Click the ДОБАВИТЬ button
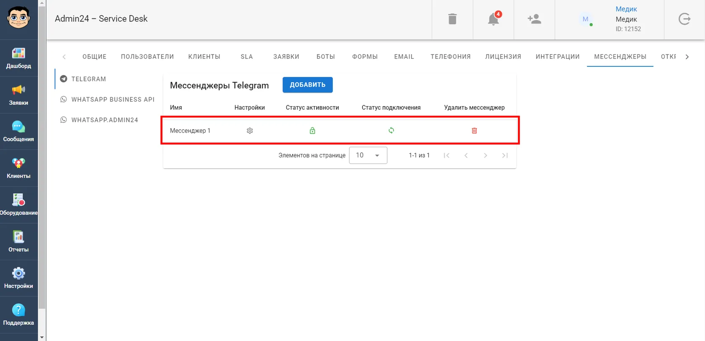This screenshot has height=341, width=705. tap(308, 85)
